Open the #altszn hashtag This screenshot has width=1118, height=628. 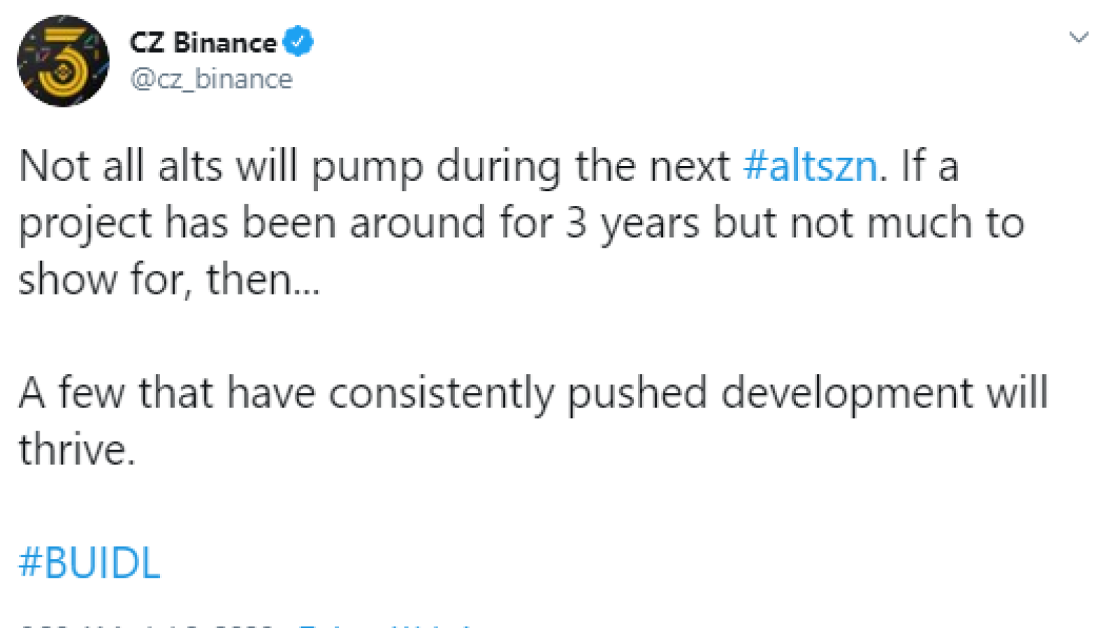click(x=810, y=166)
